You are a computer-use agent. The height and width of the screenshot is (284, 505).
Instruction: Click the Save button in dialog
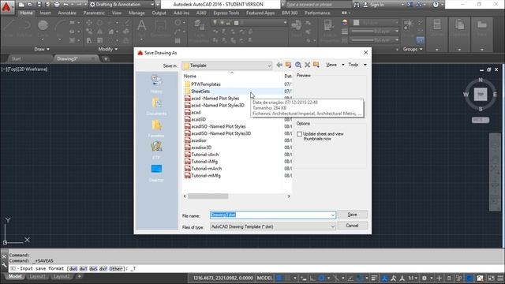(x=353, y=215)
